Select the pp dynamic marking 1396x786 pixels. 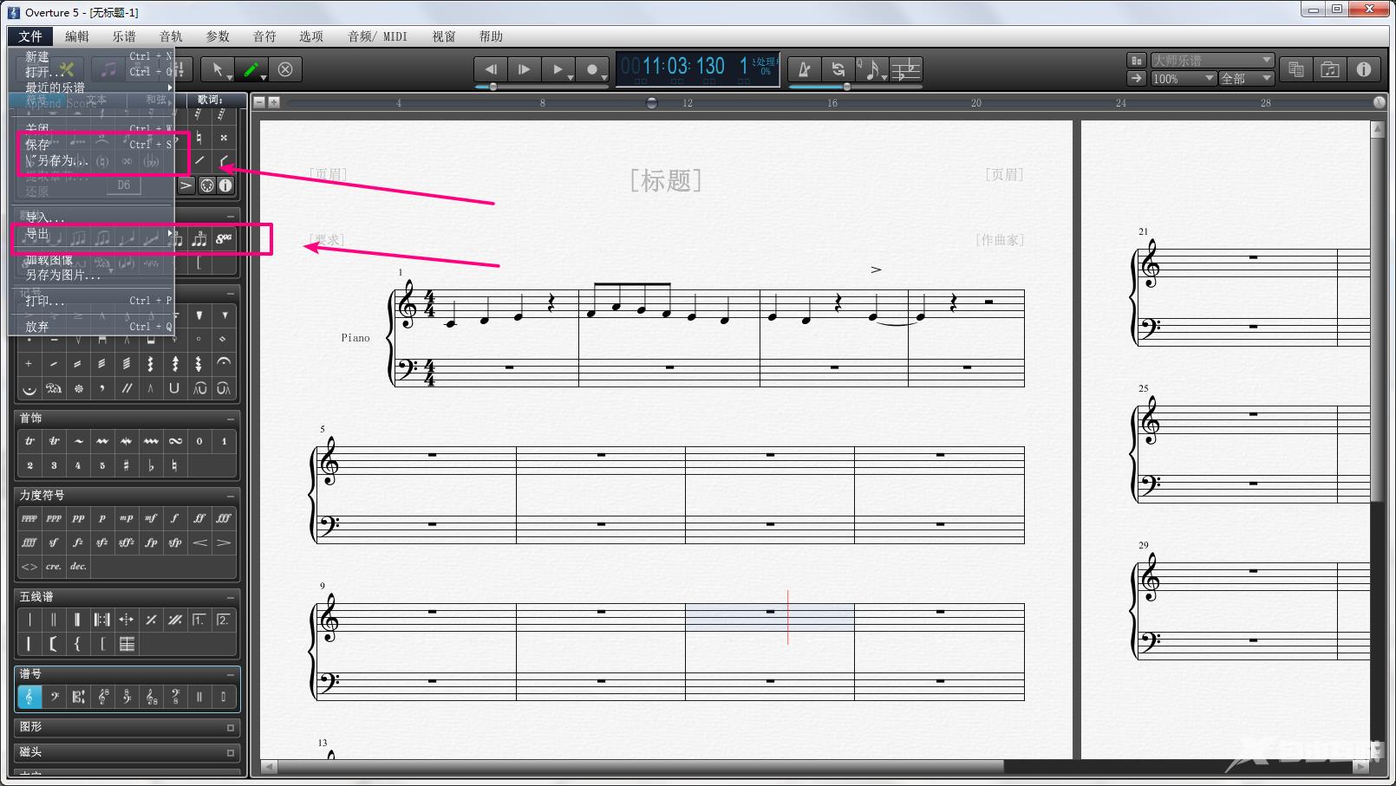[x=78, y=518]
